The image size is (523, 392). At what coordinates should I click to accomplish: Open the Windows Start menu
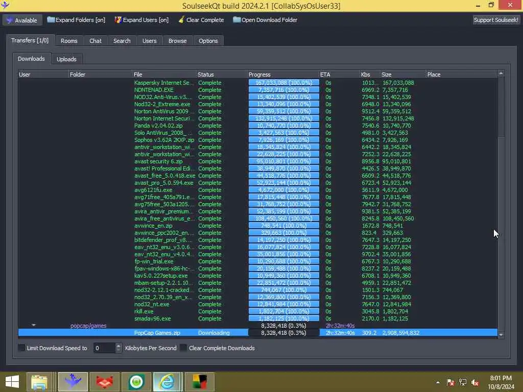click(12, 381)
